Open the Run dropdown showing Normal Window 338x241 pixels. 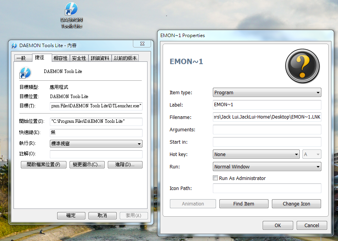coord(267,167)
